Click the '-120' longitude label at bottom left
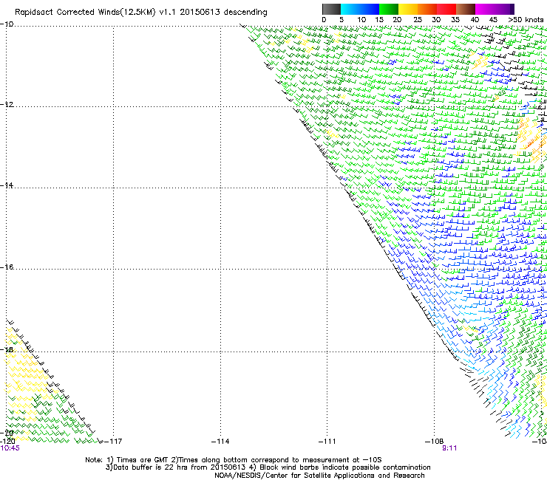This screenshot has height=480, width=547. (7, 442)
